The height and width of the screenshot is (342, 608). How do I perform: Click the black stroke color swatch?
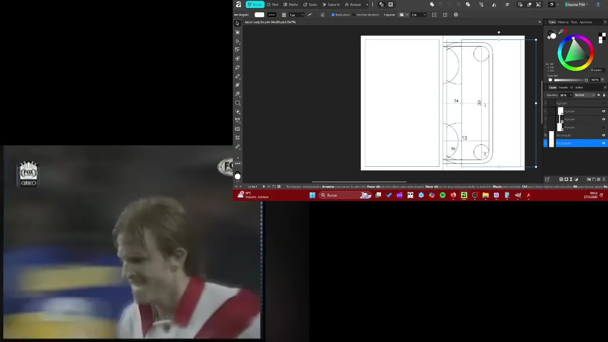click(x=272, y=15)
